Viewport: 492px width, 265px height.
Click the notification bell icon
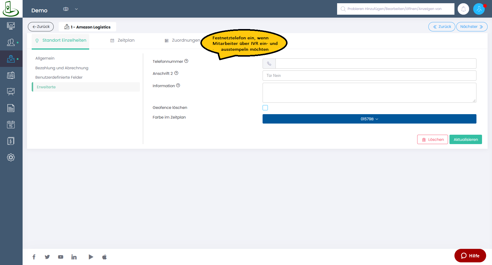(463, 9)
